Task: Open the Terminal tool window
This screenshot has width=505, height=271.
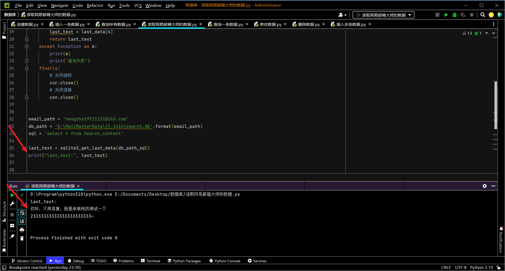Action: point(151,261)
